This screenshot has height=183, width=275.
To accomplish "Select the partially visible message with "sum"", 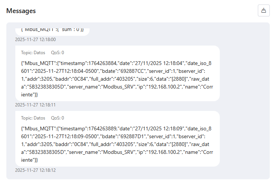I will pos(52,29).
